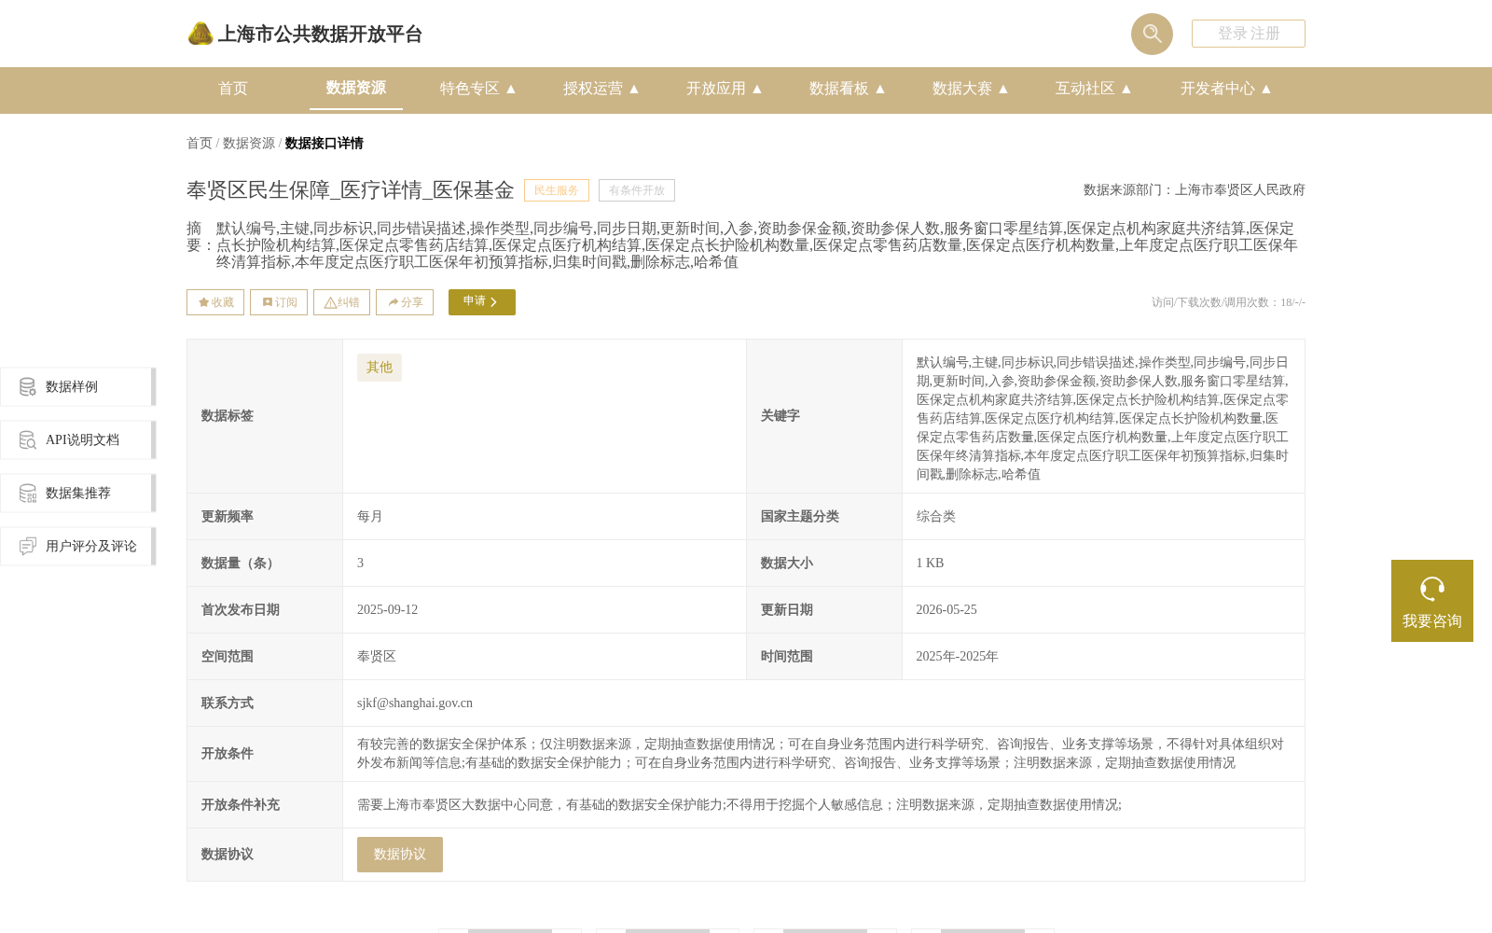Screen dimensions: 1492x933
Task: Expand the 开发者中心 menu arrow
Action: pyautogui.click(x=1266, y=89)
